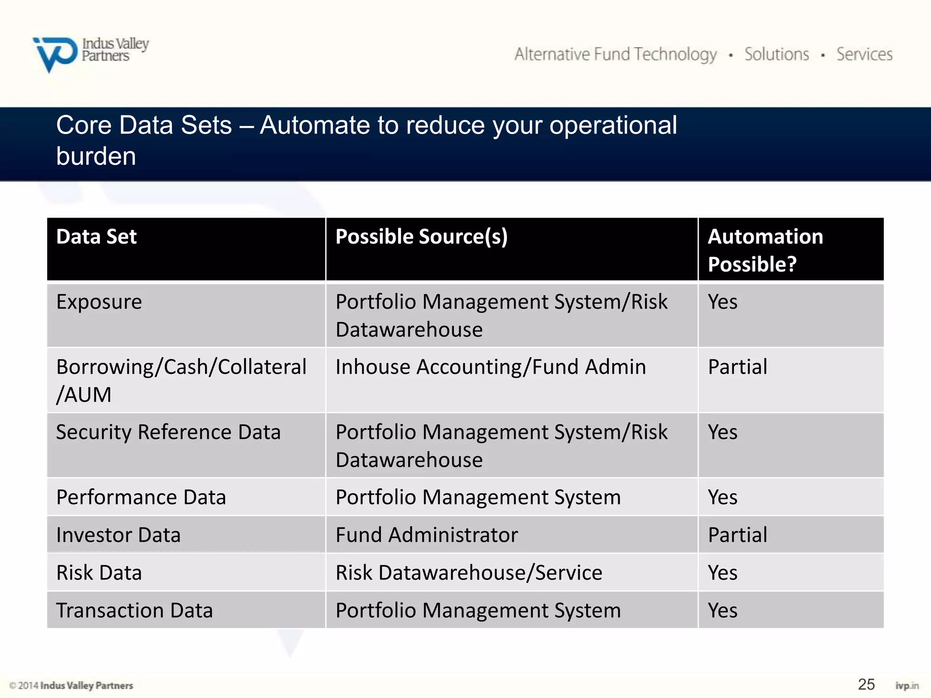Click 'Yes' in Security Reference Data row
Viewport: 931px width, 698px height.
click(722, 432)
